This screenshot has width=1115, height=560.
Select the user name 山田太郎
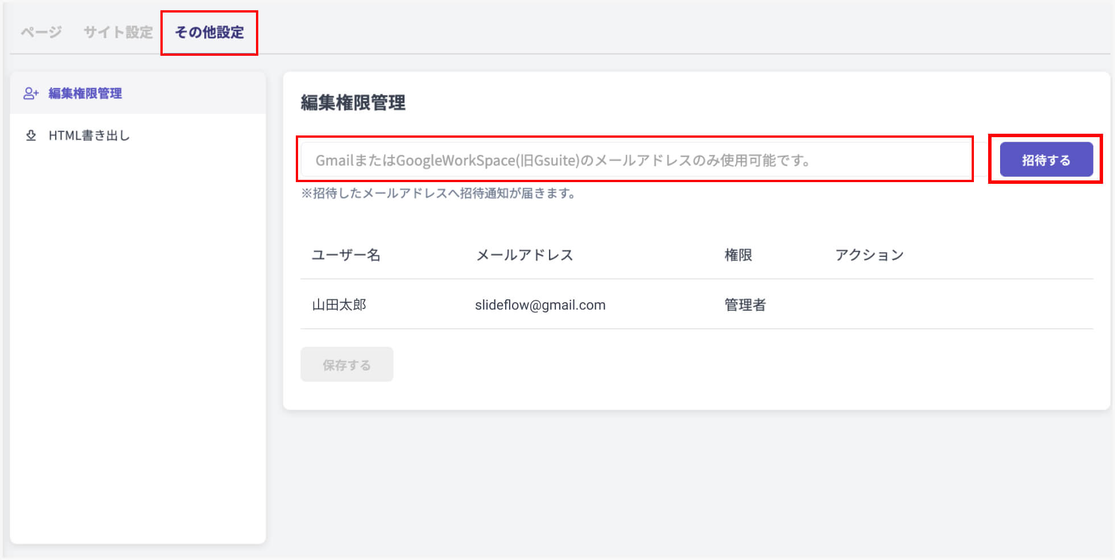tap(340, 305)
